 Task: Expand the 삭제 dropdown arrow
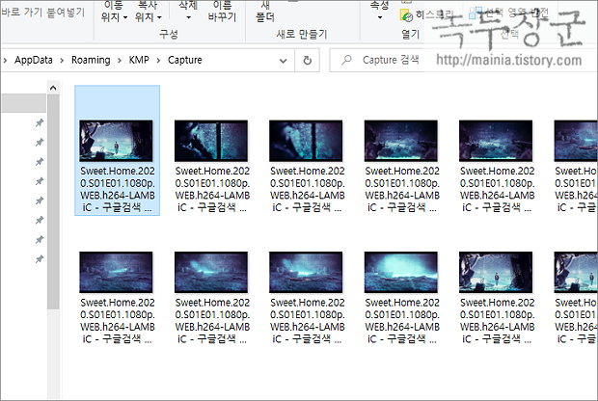188,17
